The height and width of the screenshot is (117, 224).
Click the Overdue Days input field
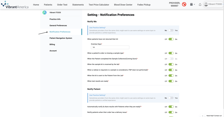pos(110,47)
